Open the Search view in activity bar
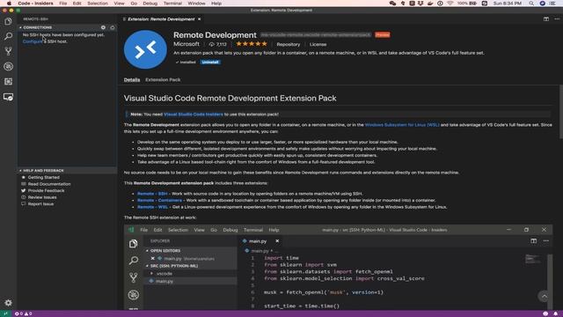 pos(8,36)
